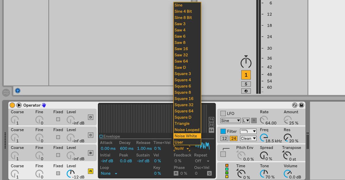
Task: Enable Fixed checkbox for oscillator C
Action: pyautogui.click(x=58, y=137)
